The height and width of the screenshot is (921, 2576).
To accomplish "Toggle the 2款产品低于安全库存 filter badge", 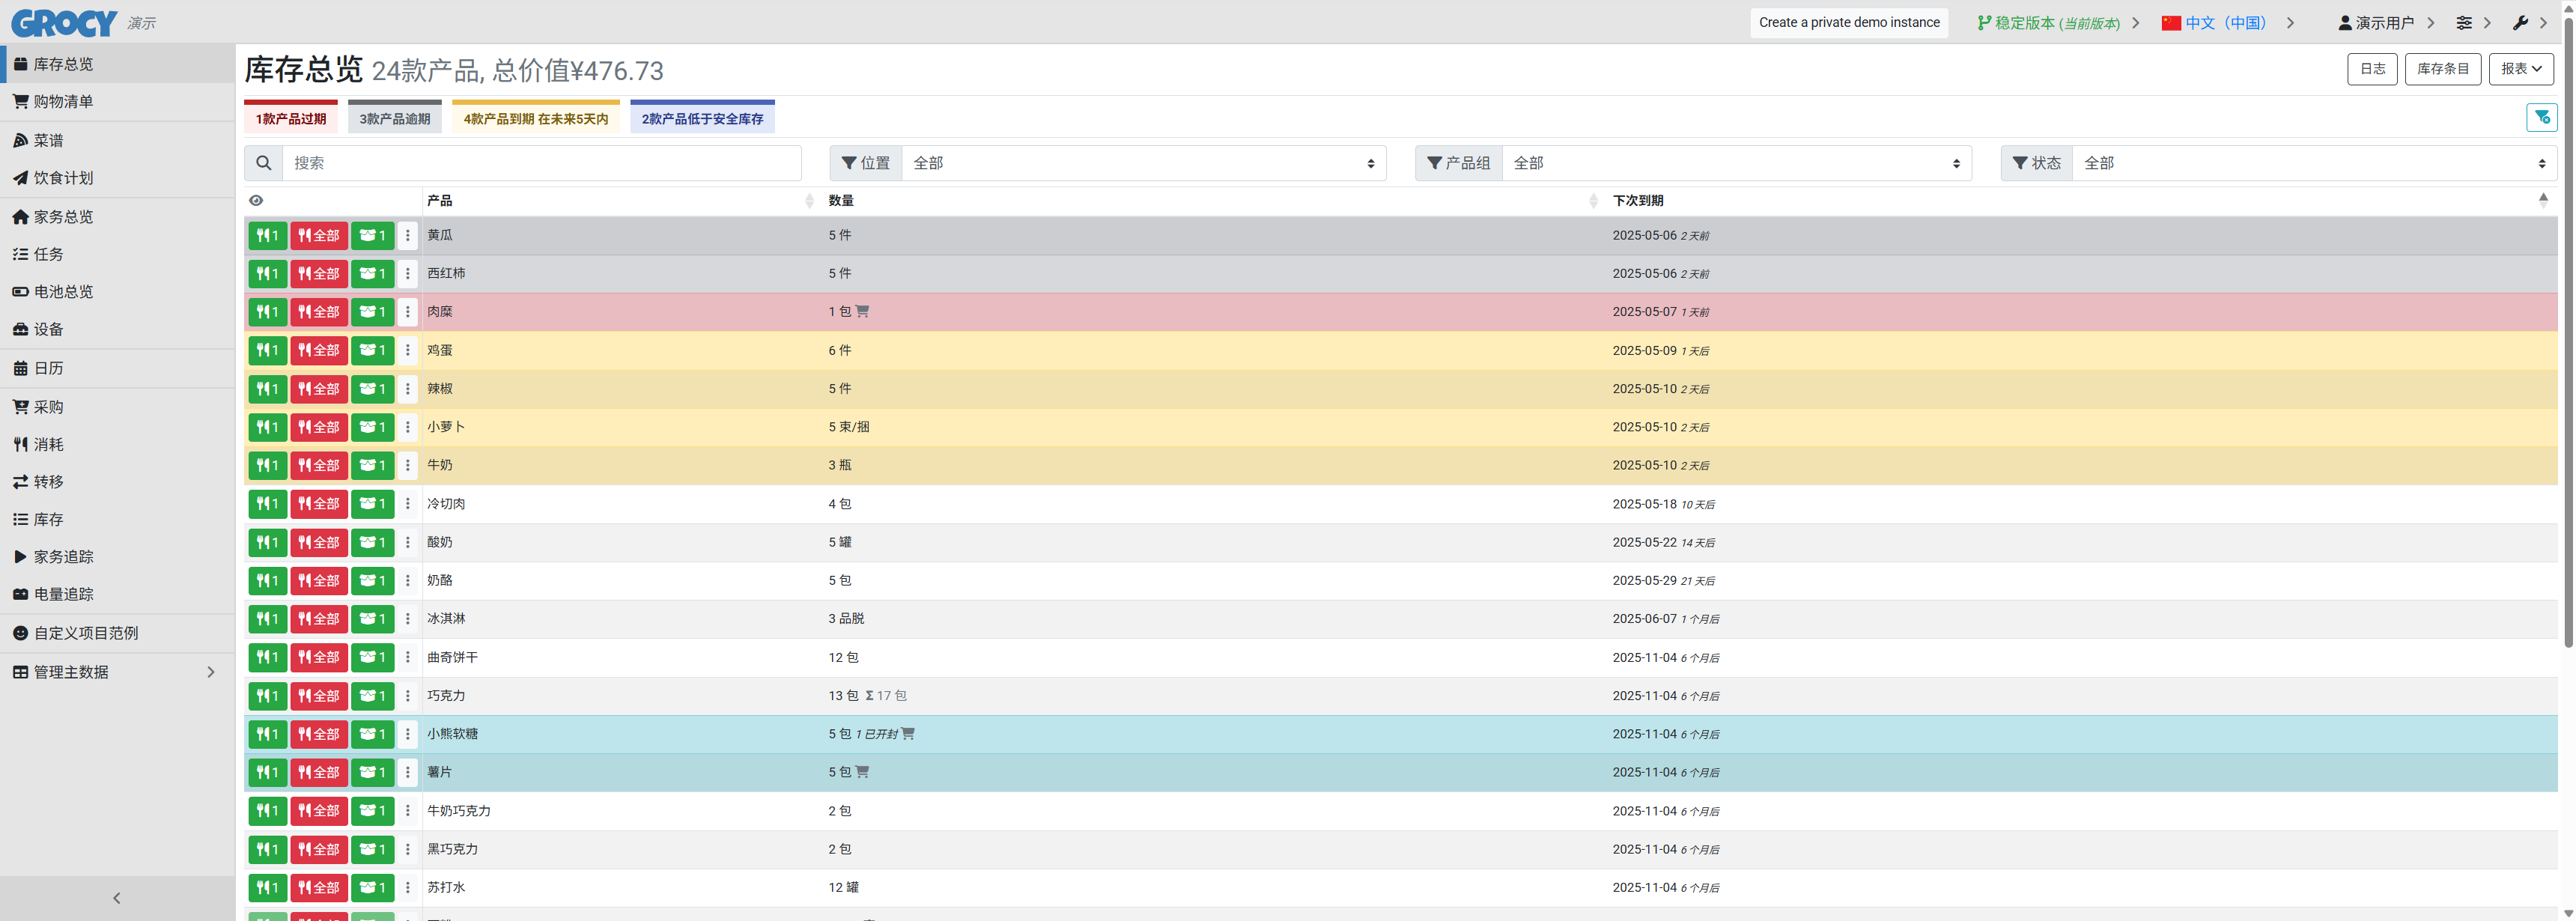I will pos(702,118).
